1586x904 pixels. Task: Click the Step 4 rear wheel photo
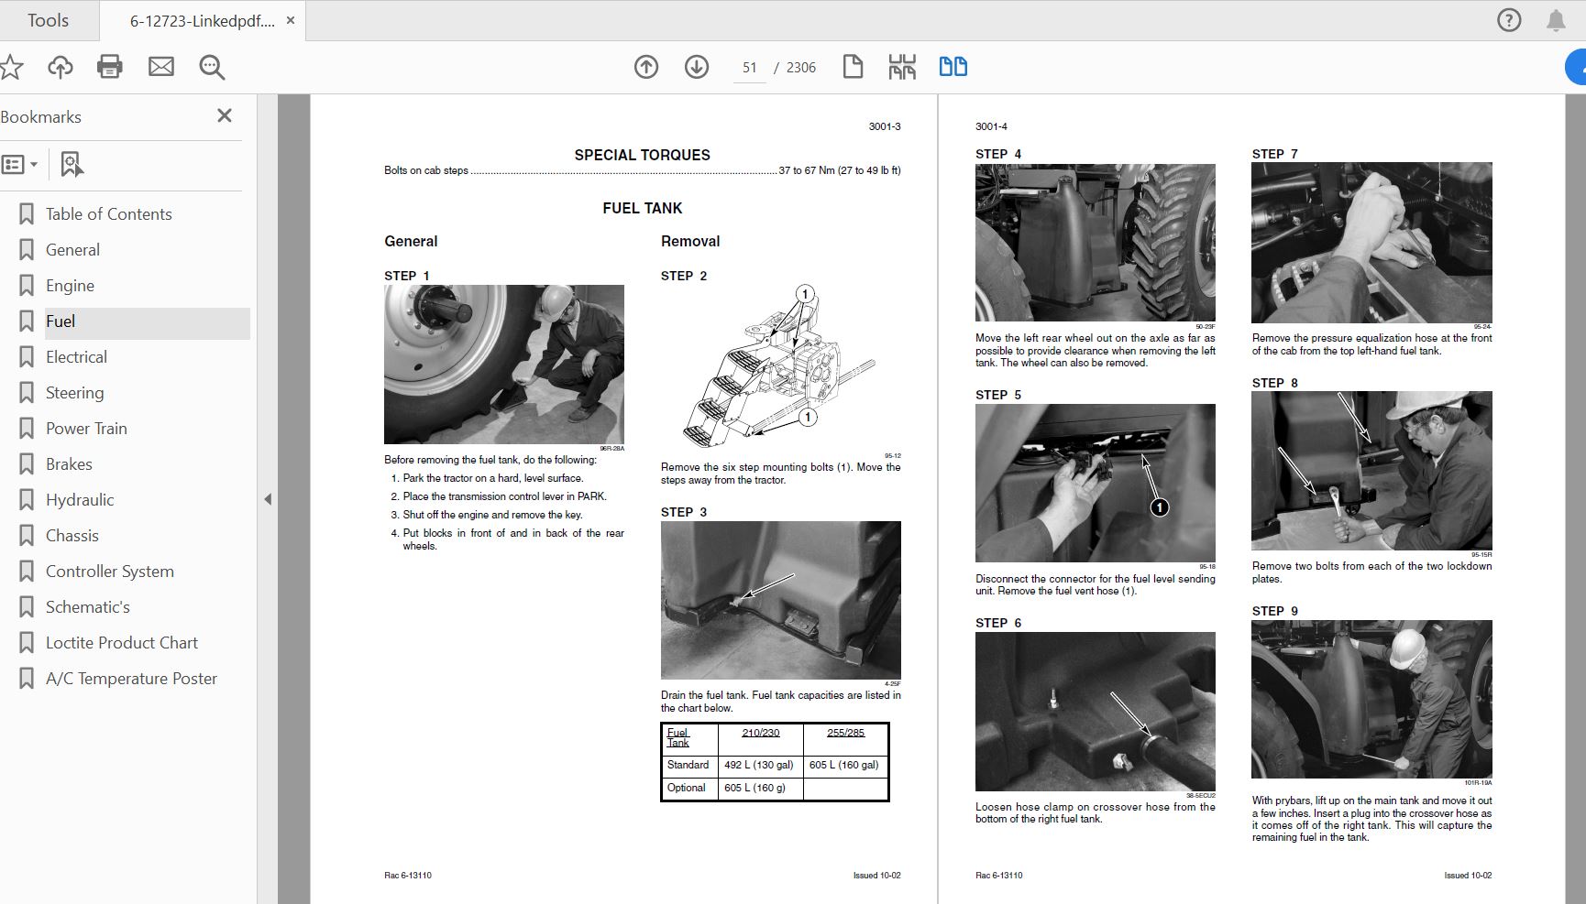pyautogui.click(x=1096, y=243)
